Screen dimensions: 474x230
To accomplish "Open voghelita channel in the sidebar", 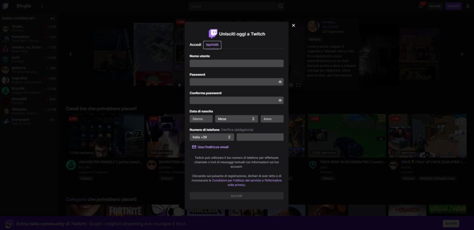I will click(29, 80).
